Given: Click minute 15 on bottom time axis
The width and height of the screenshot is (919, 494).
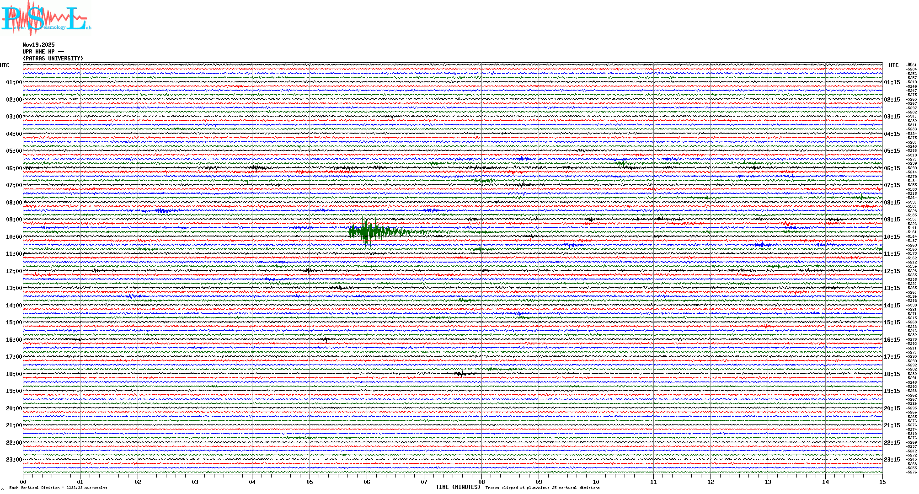Looking at the screenshot, I should tap(882, 482).
